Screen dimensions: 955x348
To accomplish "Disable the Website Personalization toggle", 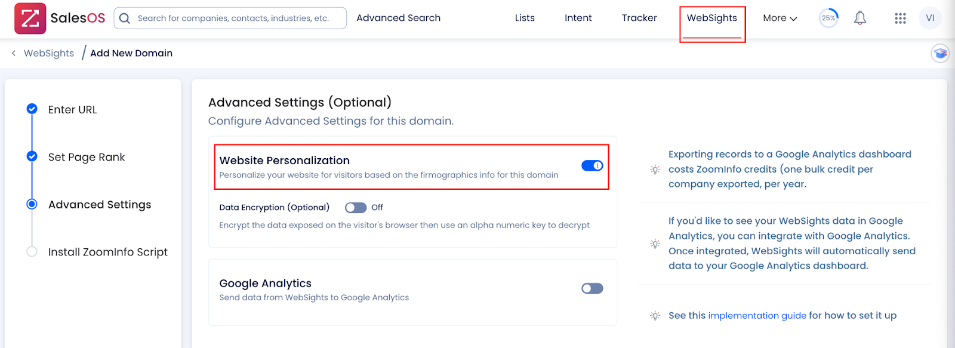I will [x=592, y=165].
